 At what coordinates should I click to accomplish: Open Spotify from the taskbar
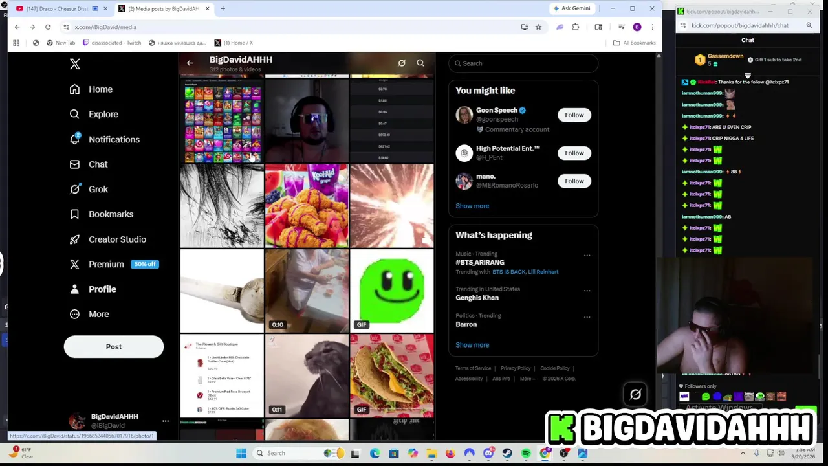[526, 453]
